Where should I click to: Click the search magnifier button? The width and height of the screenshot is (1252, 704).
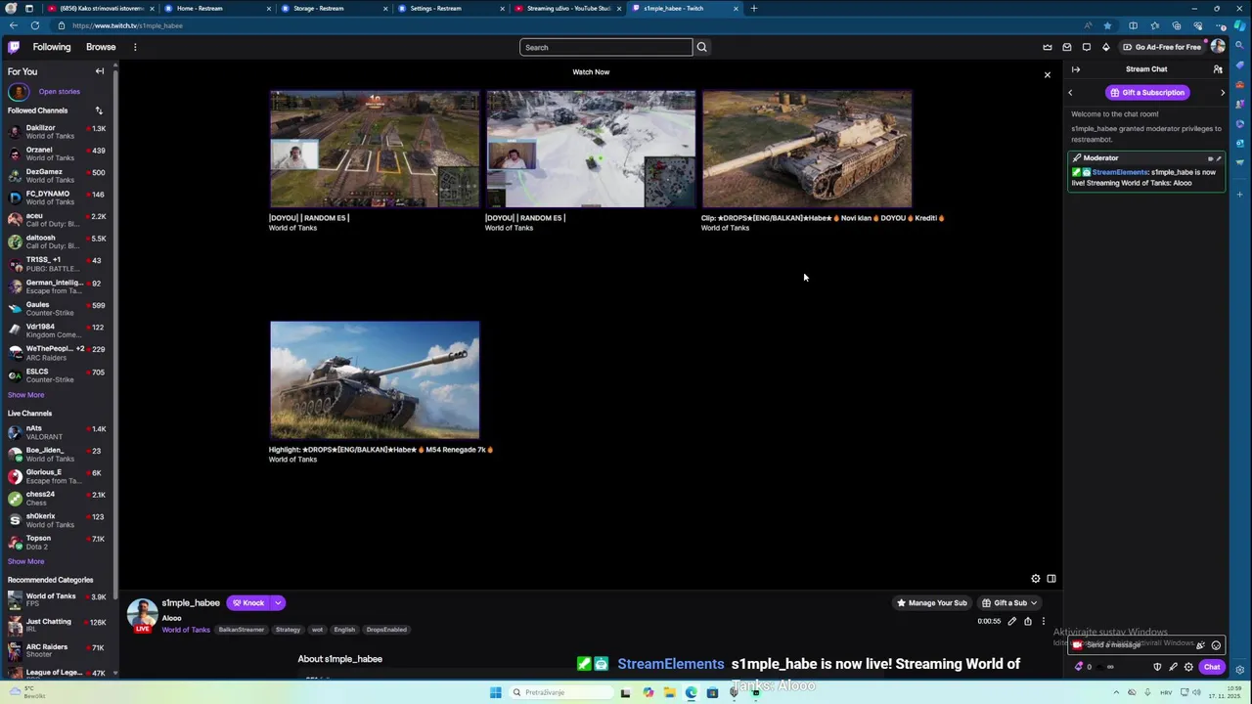[701, 47]
